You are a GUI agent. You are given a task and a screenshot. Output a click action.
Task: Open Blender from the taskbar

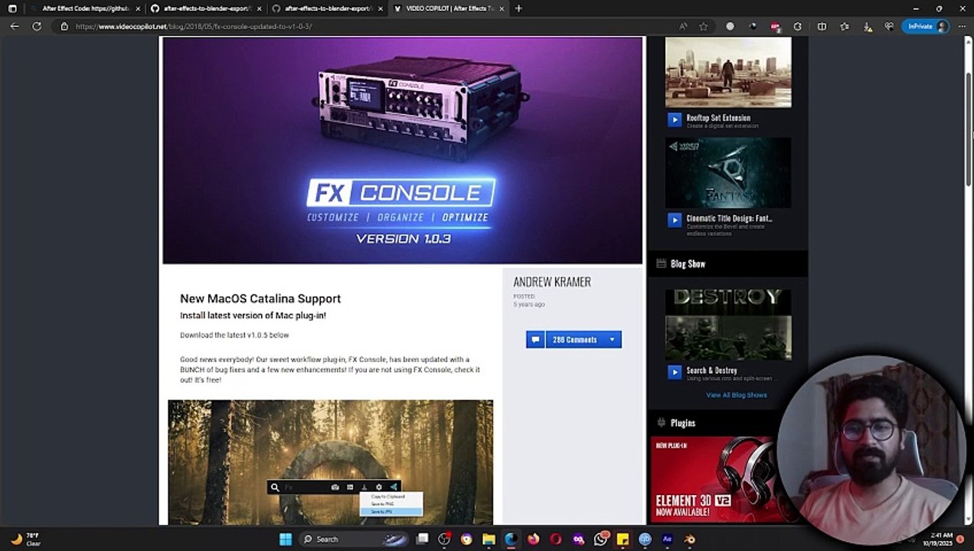tap(690, 539)
